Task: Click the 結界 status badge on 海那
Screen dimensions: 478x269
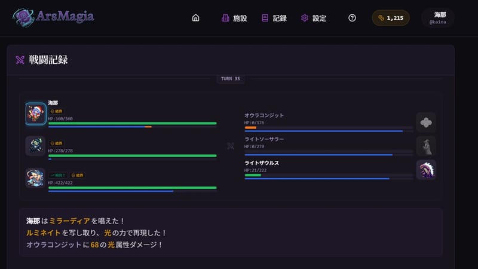Action: (56, 111)
